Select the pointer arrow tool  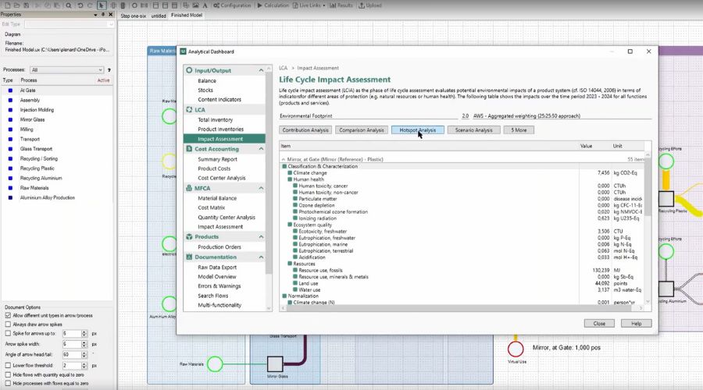pos(102,5)
